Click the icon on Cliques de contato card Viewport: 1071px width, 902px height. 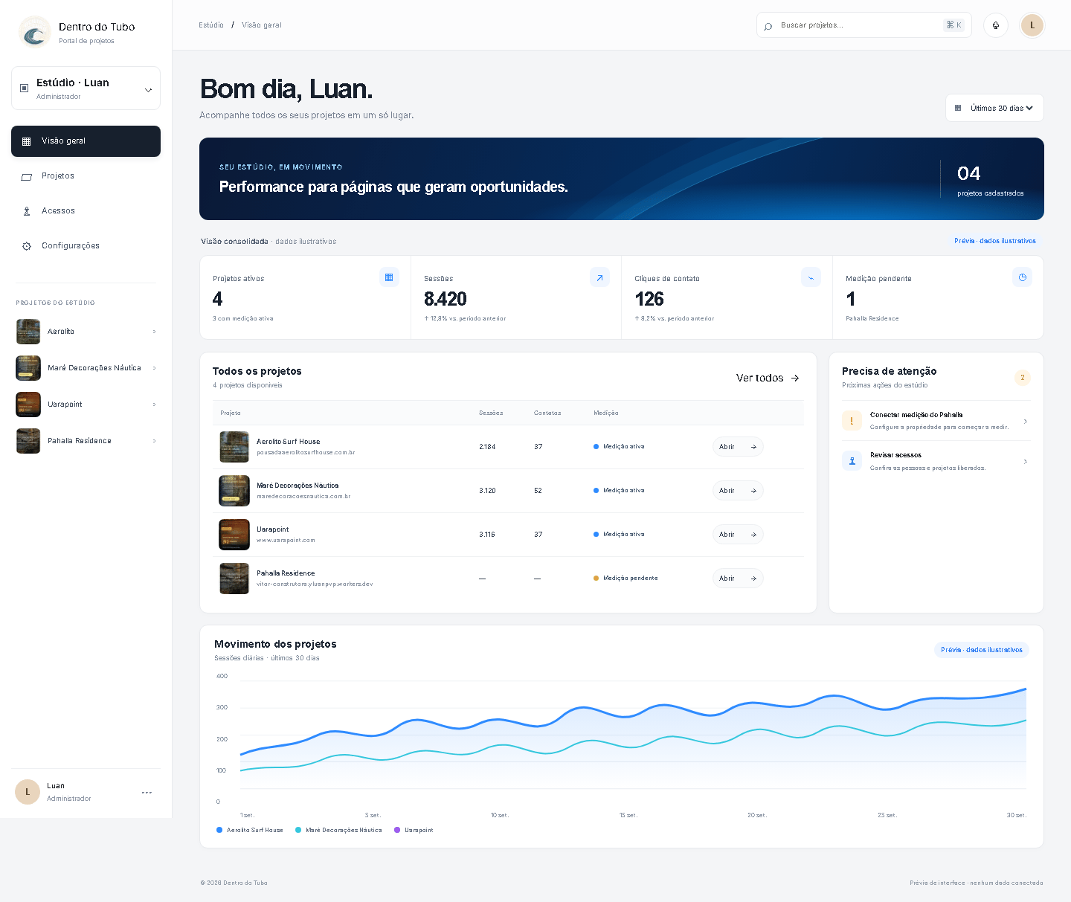(811, 277)
